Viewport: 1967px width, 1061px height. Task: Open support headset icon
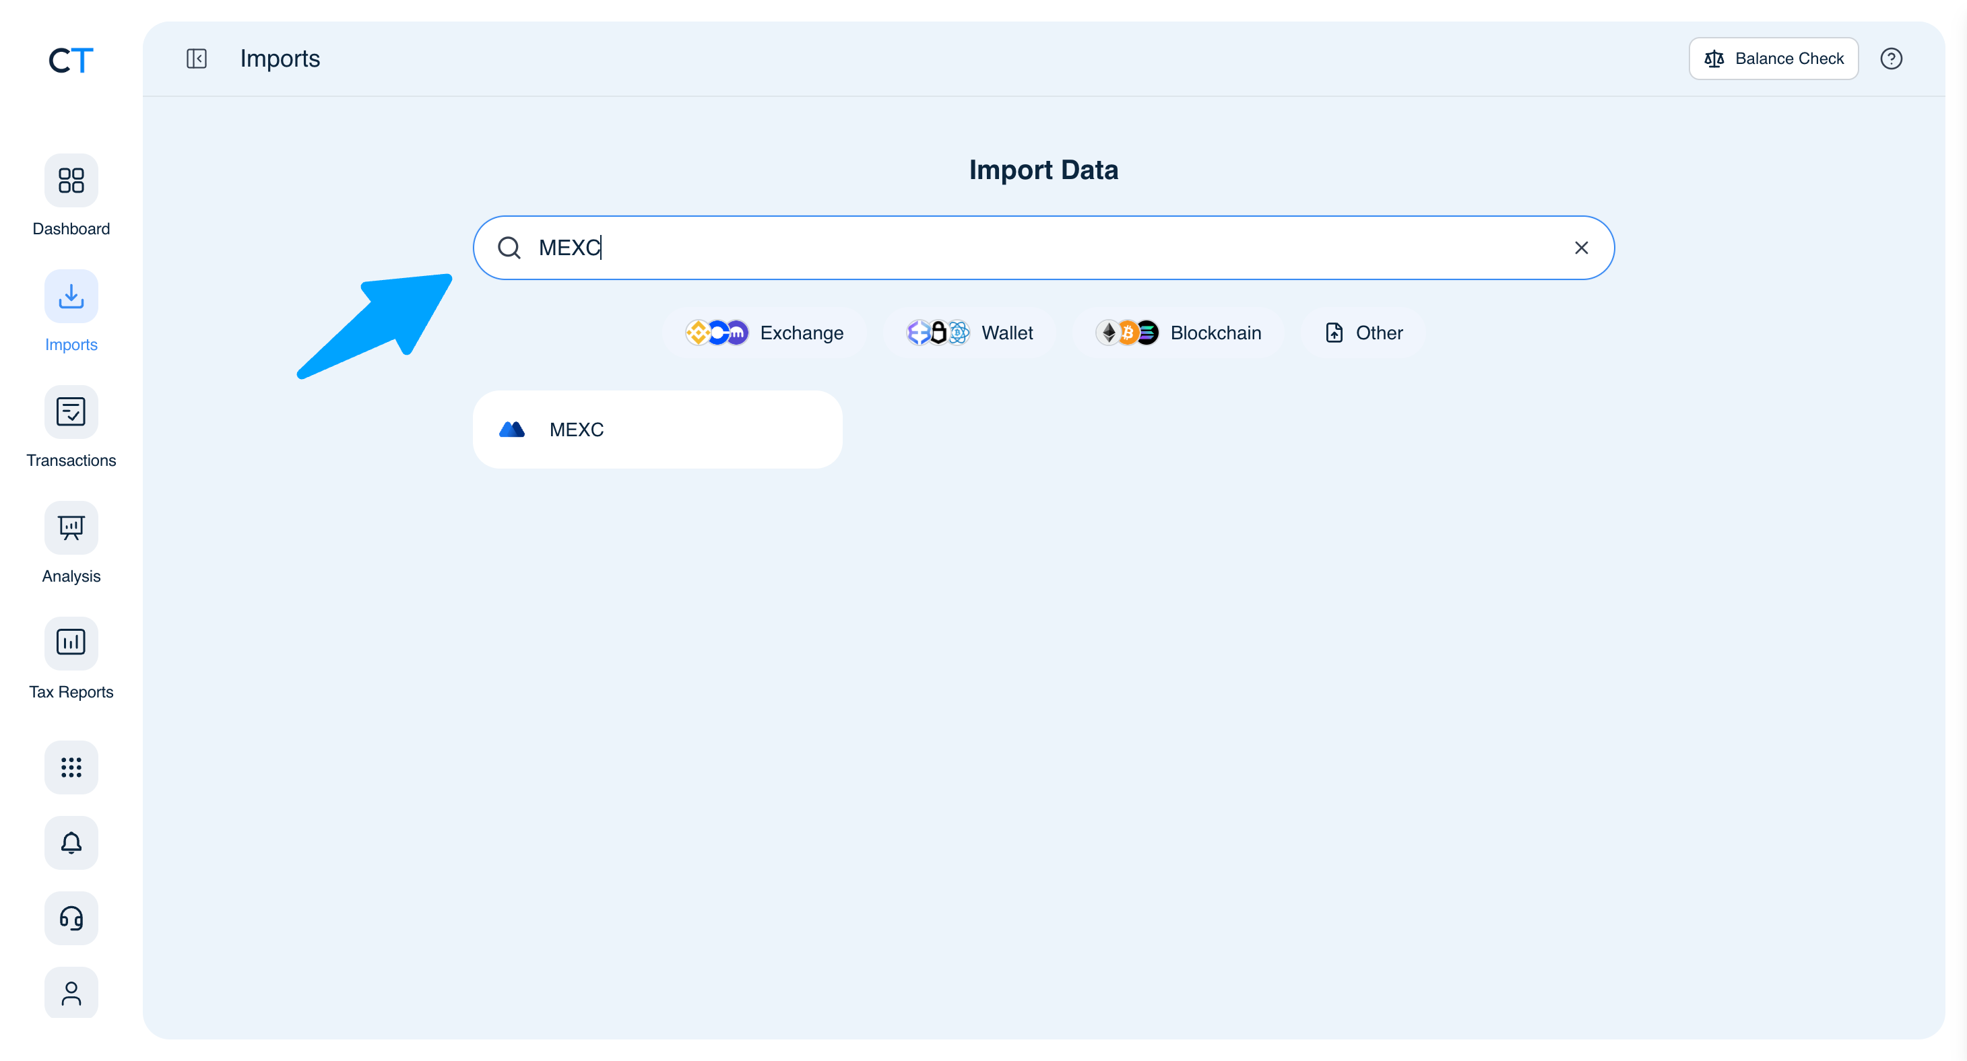point(71,918)
